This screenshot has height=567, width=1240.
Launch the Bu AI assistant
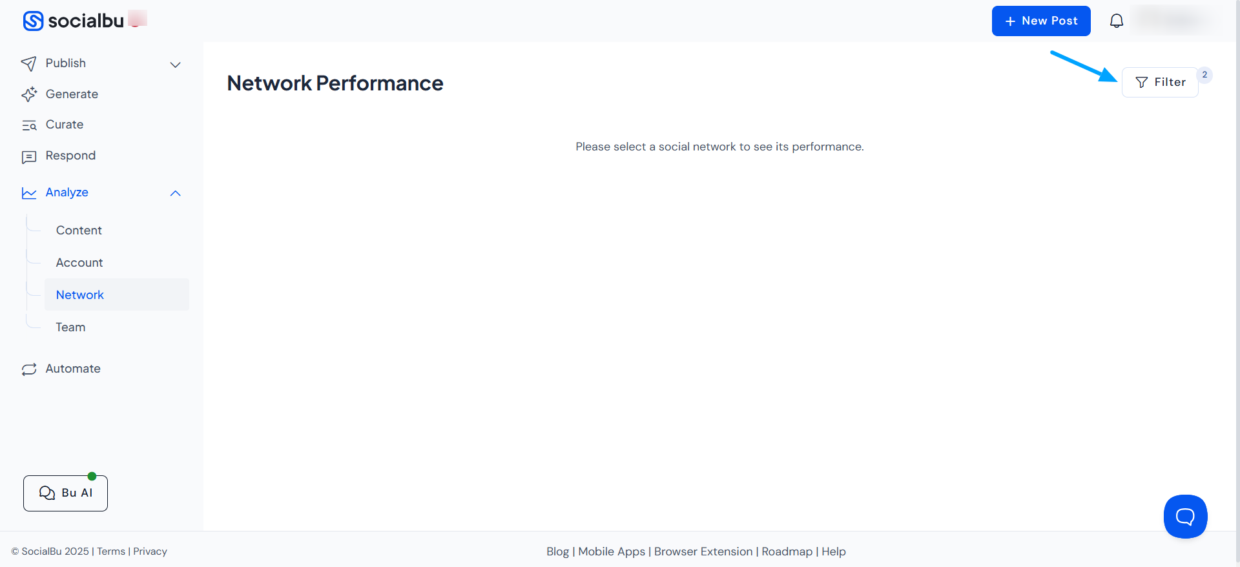click(x=65, y=493)
